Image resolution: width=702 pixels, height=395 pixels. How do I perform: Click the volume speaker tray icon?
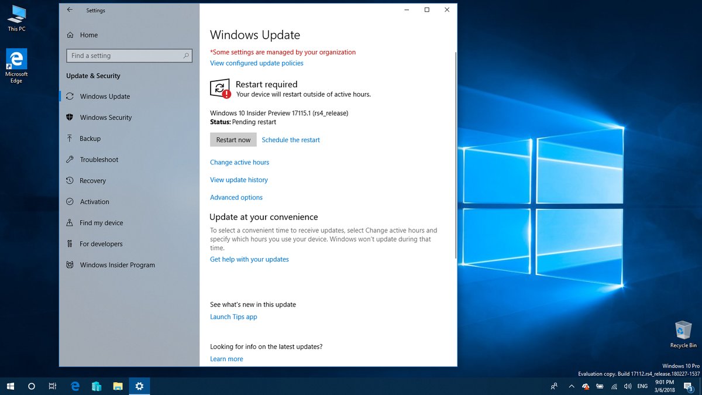(627, 386)
